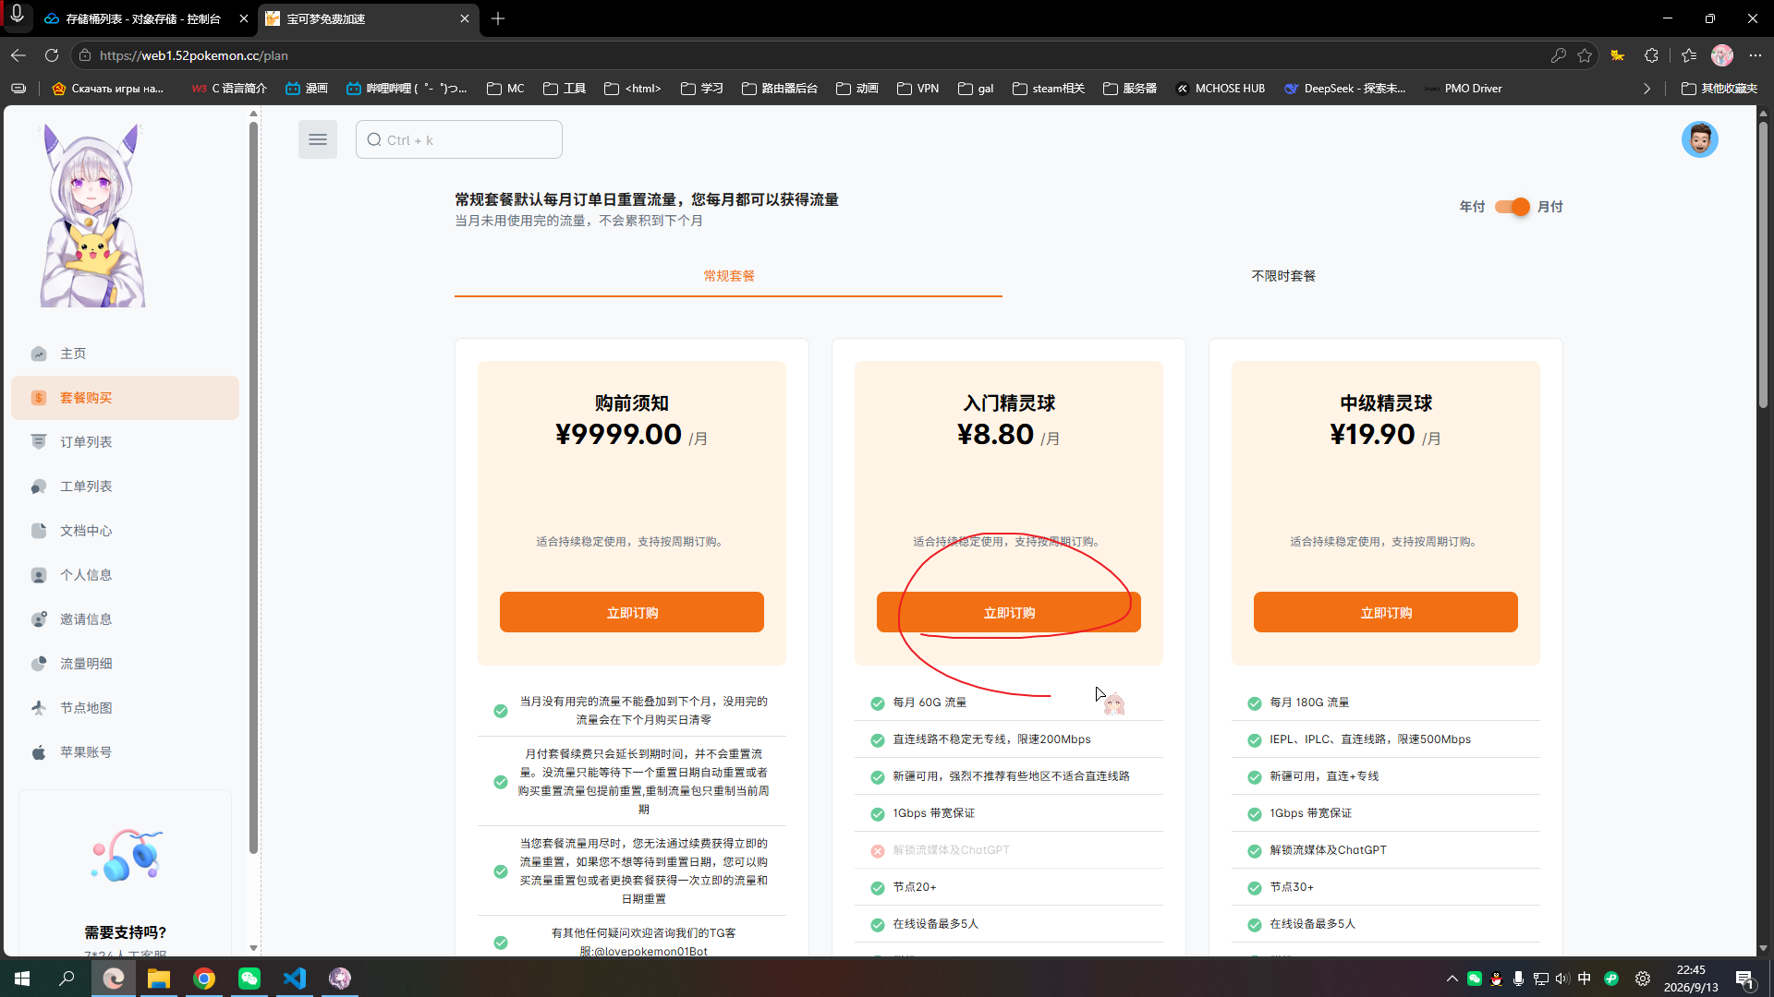Select the 年付 yearly billing label
Image resolution: width=1774 pixels, height=997 pixels.
pos(1472,207)
